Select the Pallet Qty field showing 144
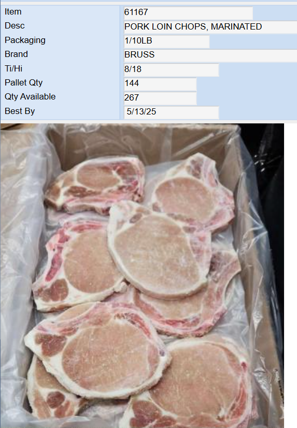This screenshot has height=428, width=297. click(160, 84)
